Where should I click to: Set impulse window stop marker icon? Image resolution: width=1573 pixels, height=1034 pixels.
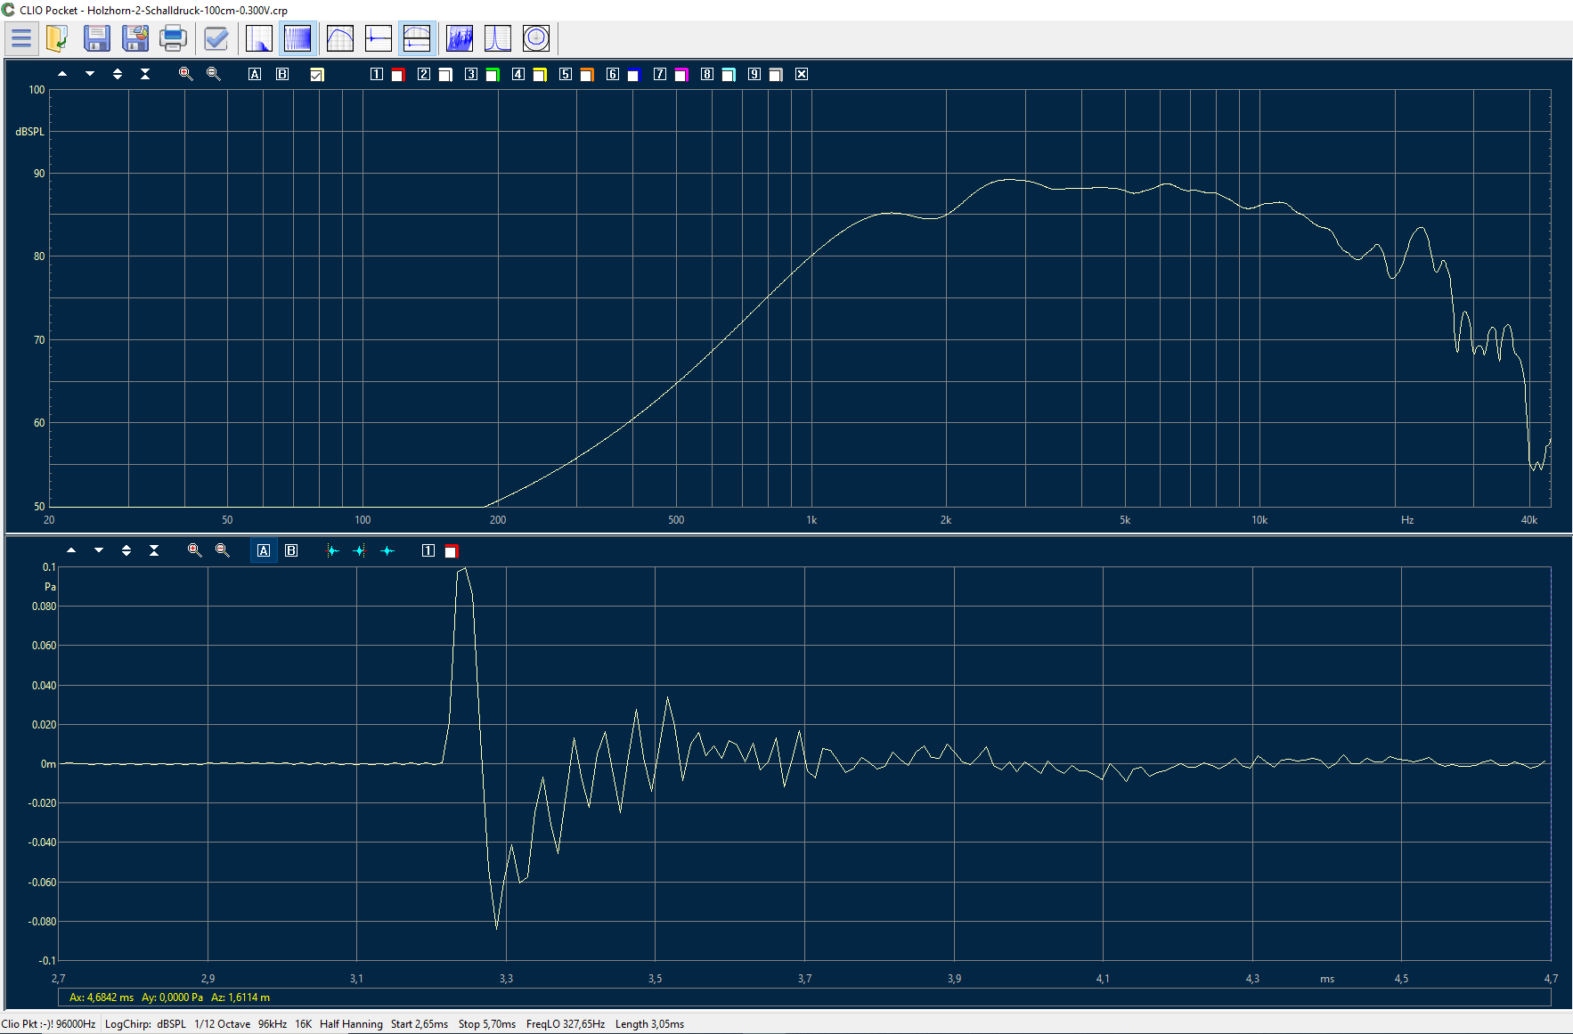360,550
